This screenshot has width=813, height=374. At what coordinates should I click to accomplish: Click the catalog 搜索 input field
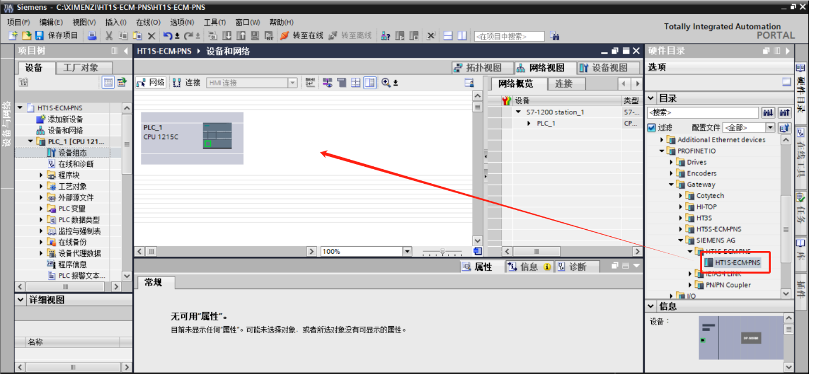click(703, 113)
